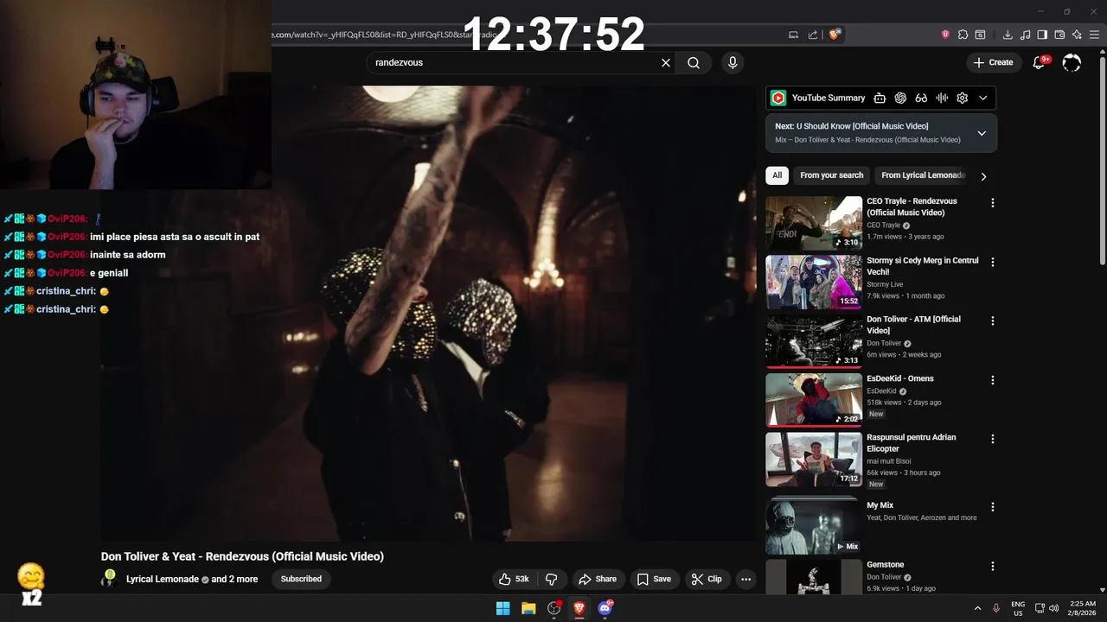Viewport: 1107px width, 622px height.
Task: Select the From Lyrical Lemonade chip
Action: pos(922,175)
